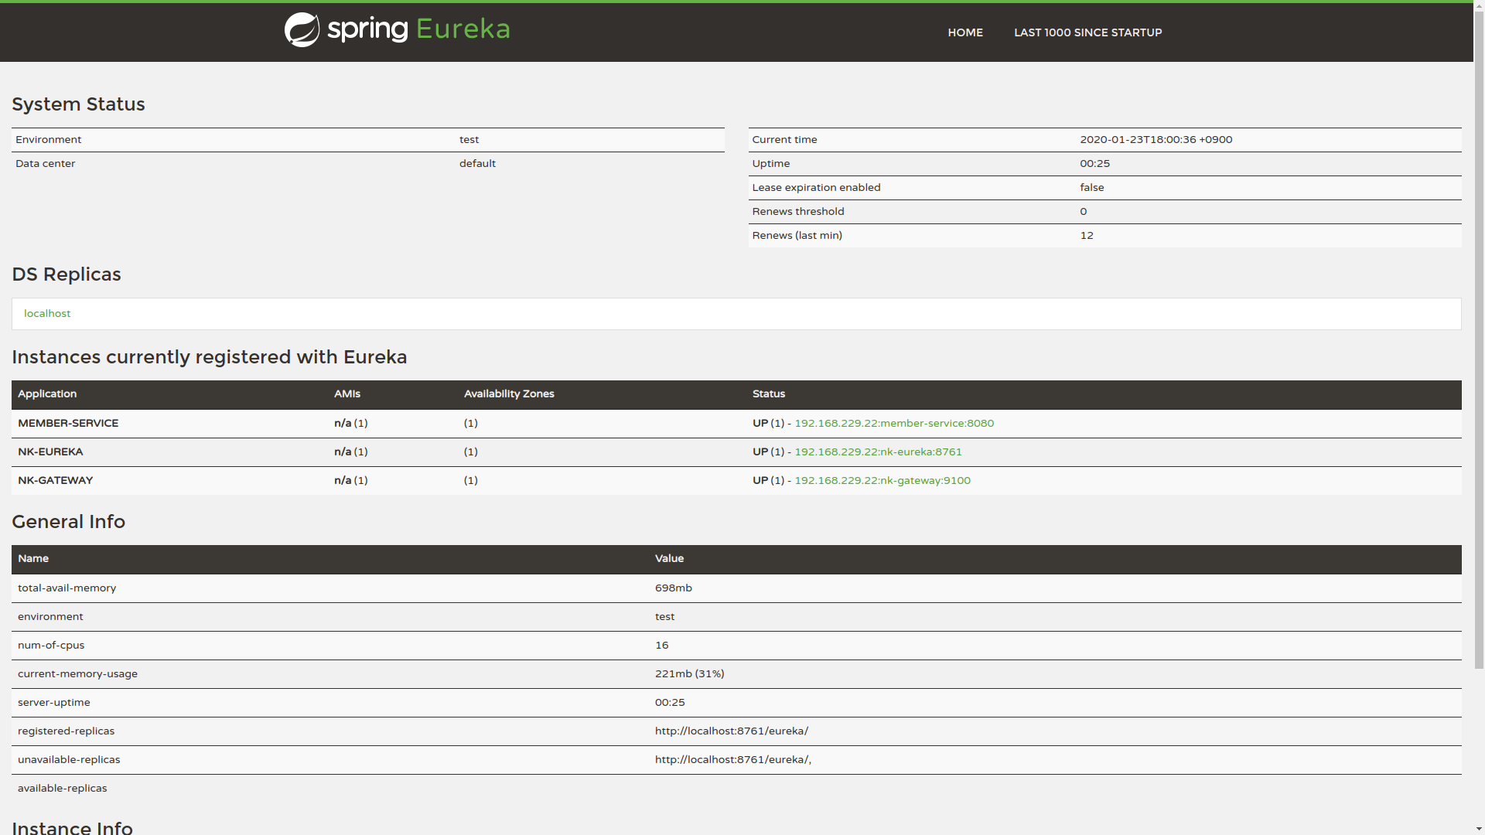
Task: Open nk-eureka:8761 instance link
Action: [x=878, y=452]
